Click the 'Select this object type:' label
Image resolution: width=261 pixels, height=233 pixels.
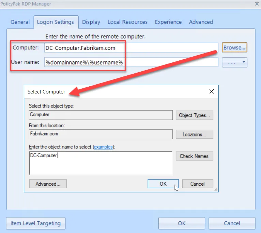point(51,106)
